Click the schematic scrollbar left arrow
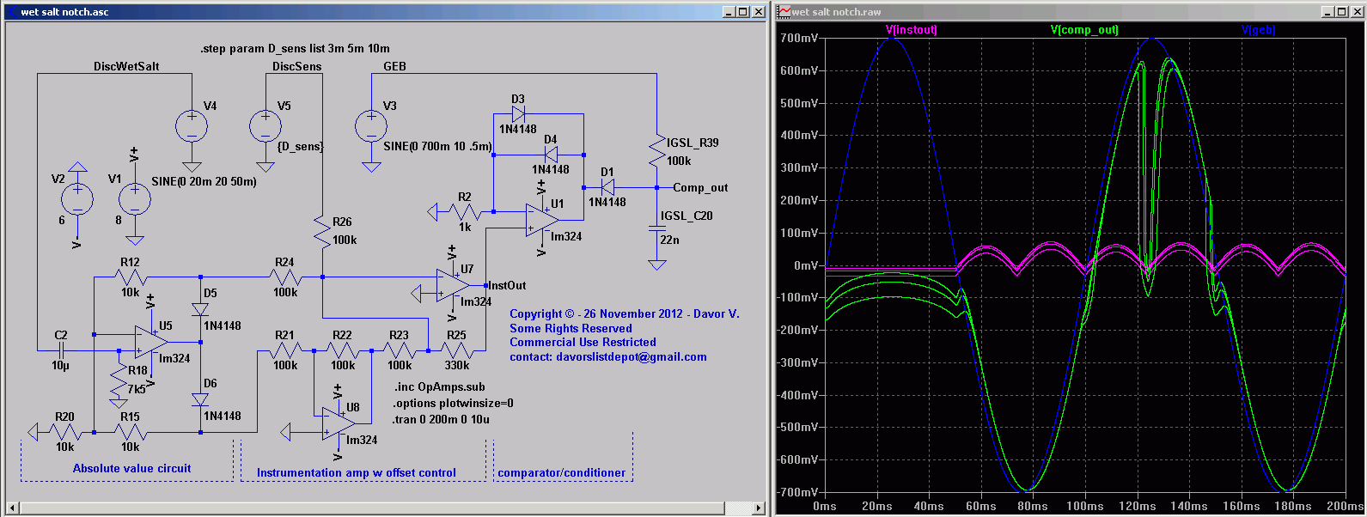Image resolution: width=1367 pixels, height=517 pixels. pos(12,508)
